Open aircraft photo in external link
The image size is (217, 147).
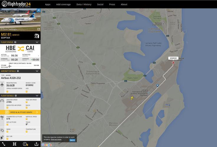pos(39,29)
